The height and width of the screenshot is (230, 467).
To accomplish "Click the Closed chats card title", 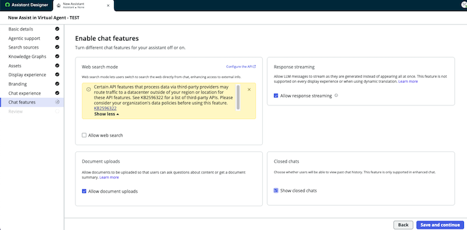I will pyautogui.click(x=286, y=161).
